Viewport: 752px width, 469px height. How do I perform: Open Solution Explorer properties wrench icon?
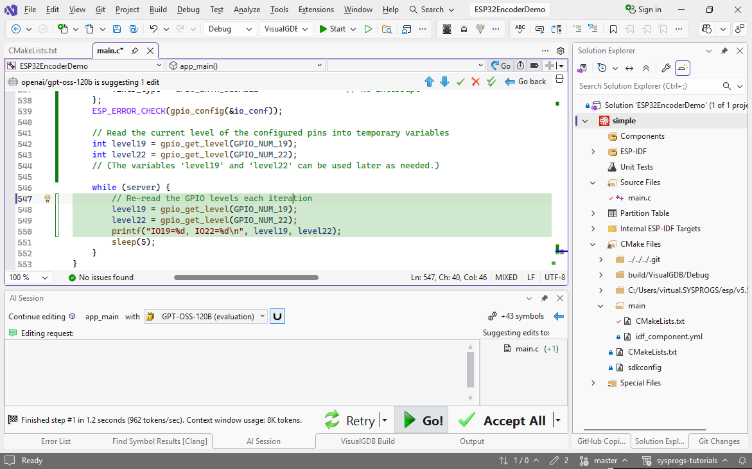click(x=666, y=68)
